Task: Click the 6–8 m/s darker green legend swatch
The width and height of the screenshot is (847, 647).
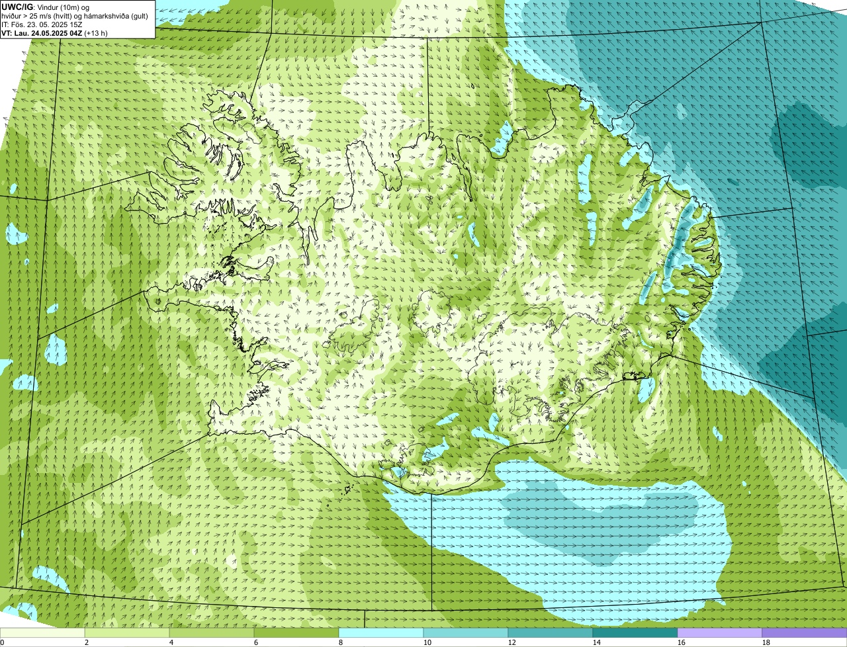Action: pos(296,633)
